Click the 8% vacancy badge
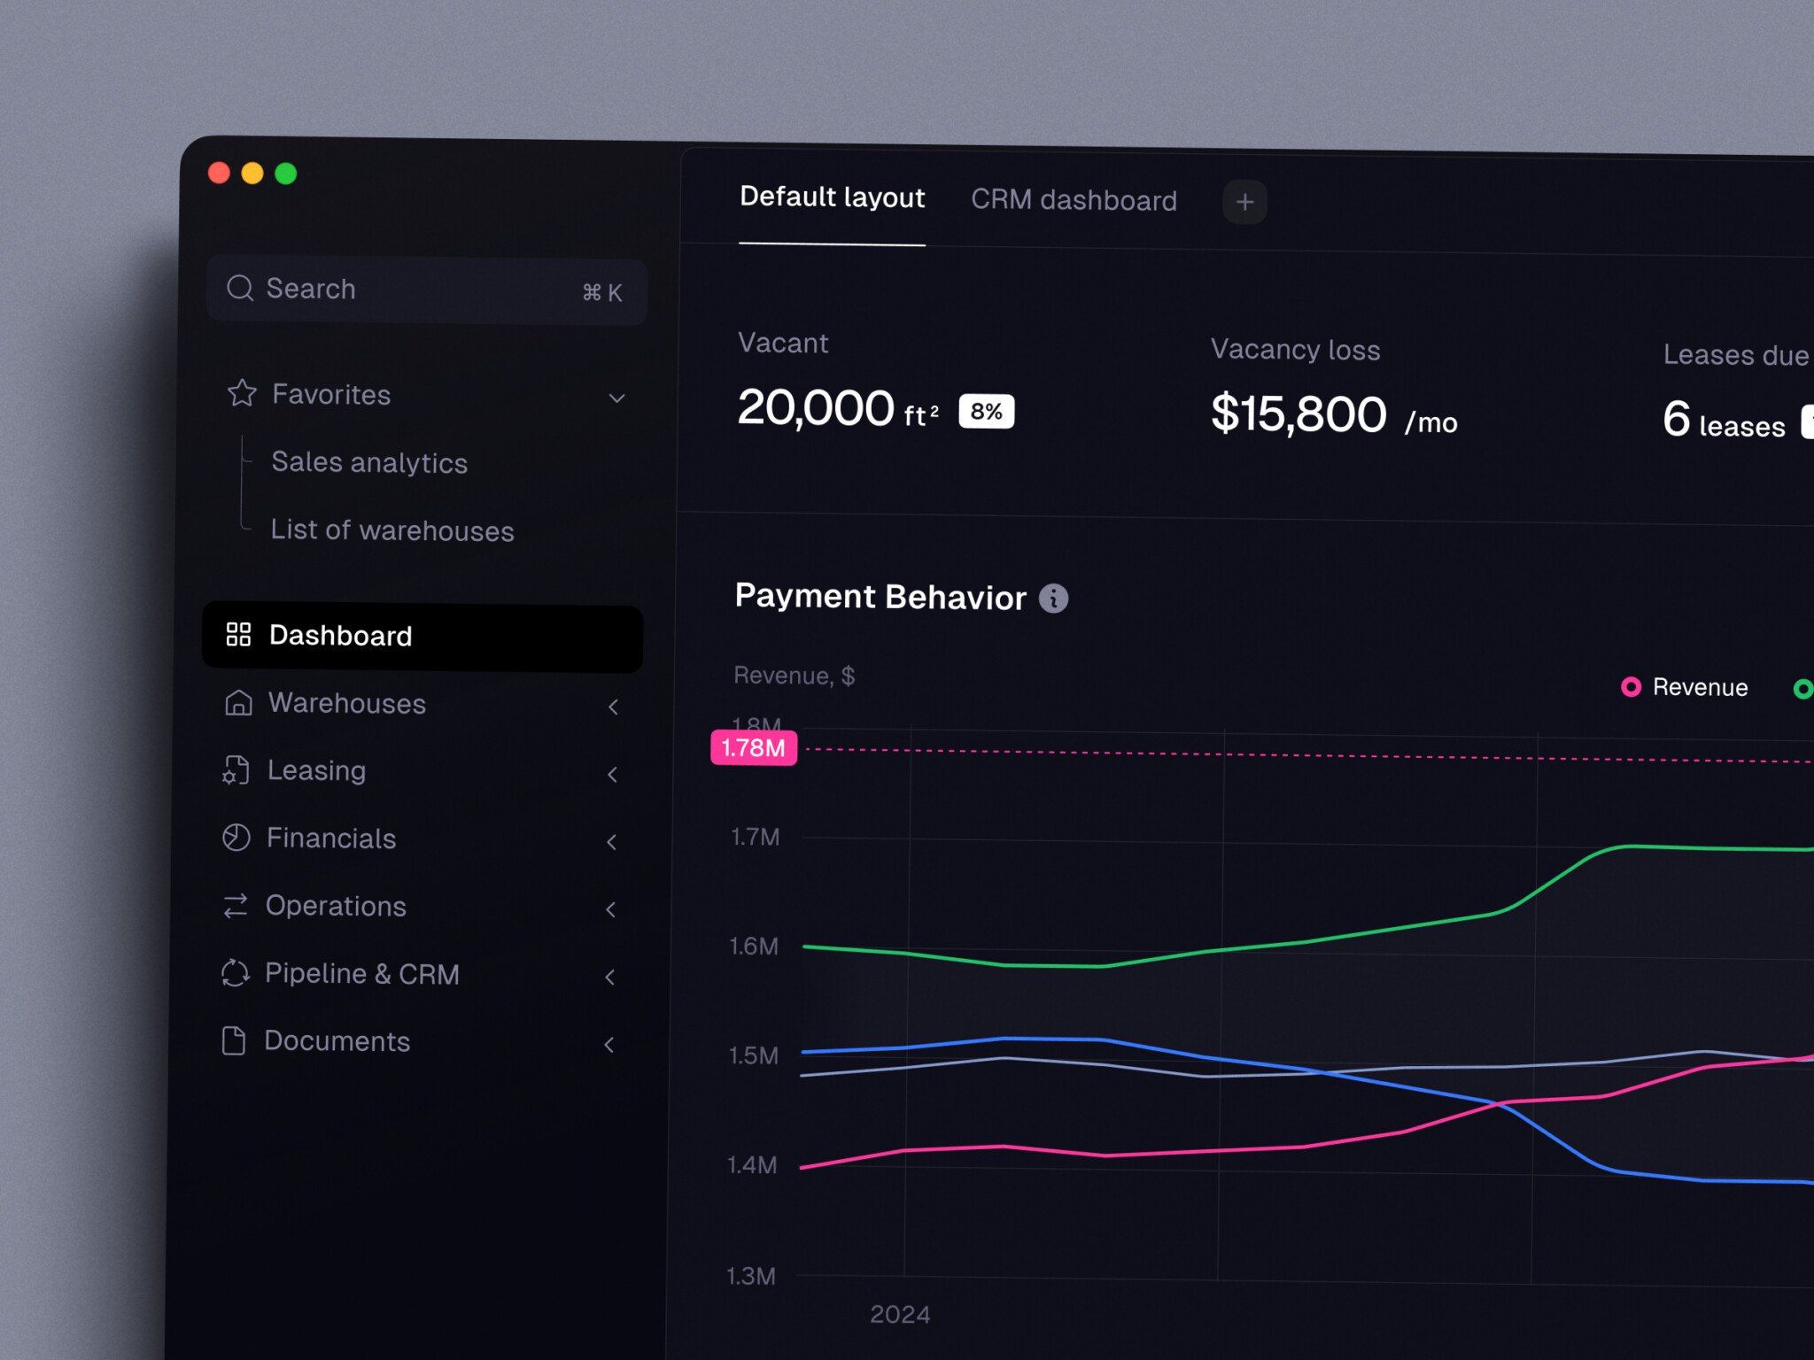Screen dimensions: 1814x1360 point(986,411)
